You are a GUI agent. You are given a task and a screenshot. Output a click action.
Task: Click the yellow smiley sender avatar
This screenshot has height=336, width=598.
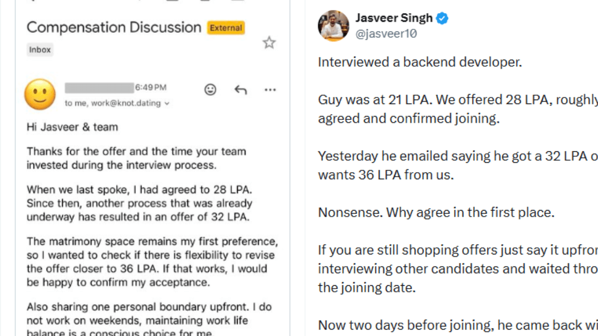pos(40,94)
